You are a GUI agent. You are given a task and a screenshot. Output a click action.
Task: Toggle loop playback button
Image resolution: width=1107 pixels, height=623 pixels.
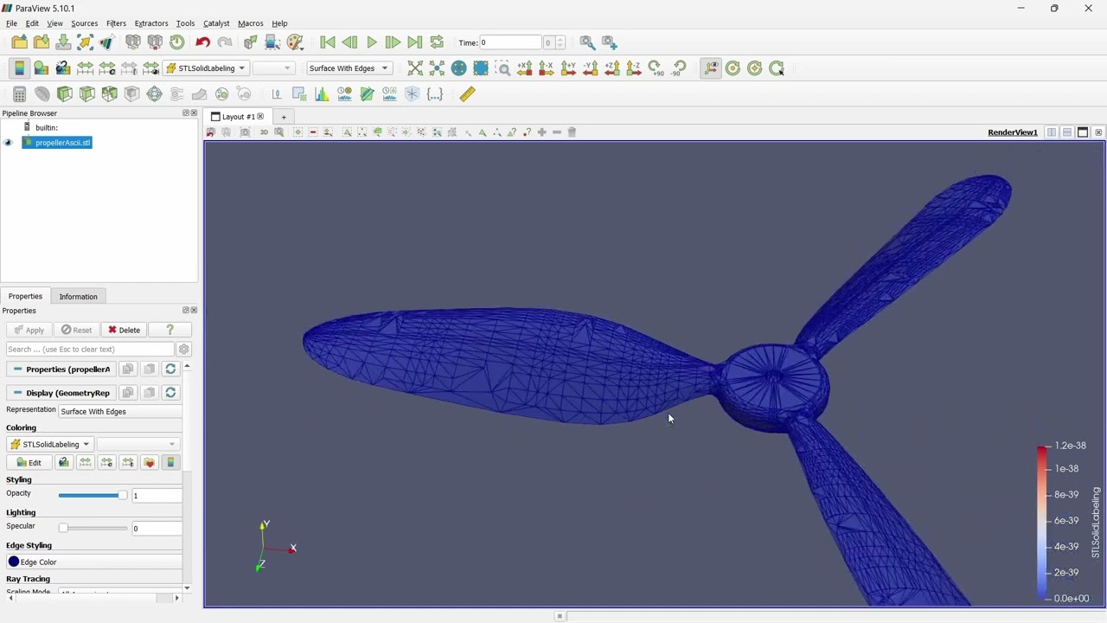pyautogui.click(x=437, y=42)
